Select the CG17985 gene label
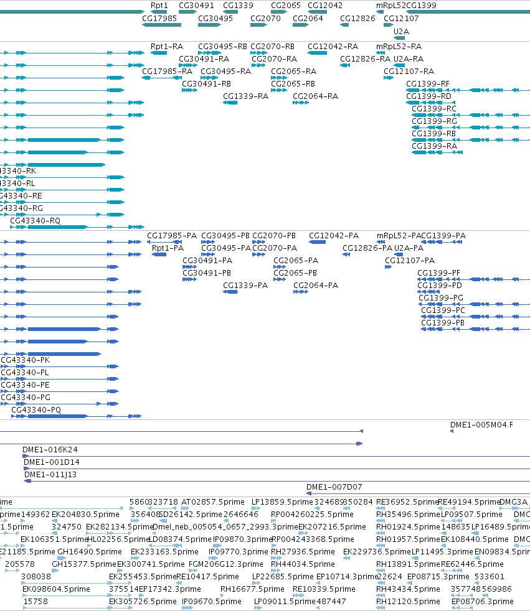The height and width of the screenshot is (611, 530). click(x=159, y=18)
